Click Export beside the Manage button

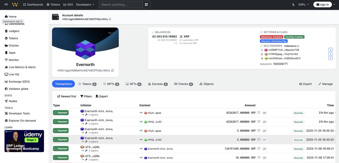point(305,84)
